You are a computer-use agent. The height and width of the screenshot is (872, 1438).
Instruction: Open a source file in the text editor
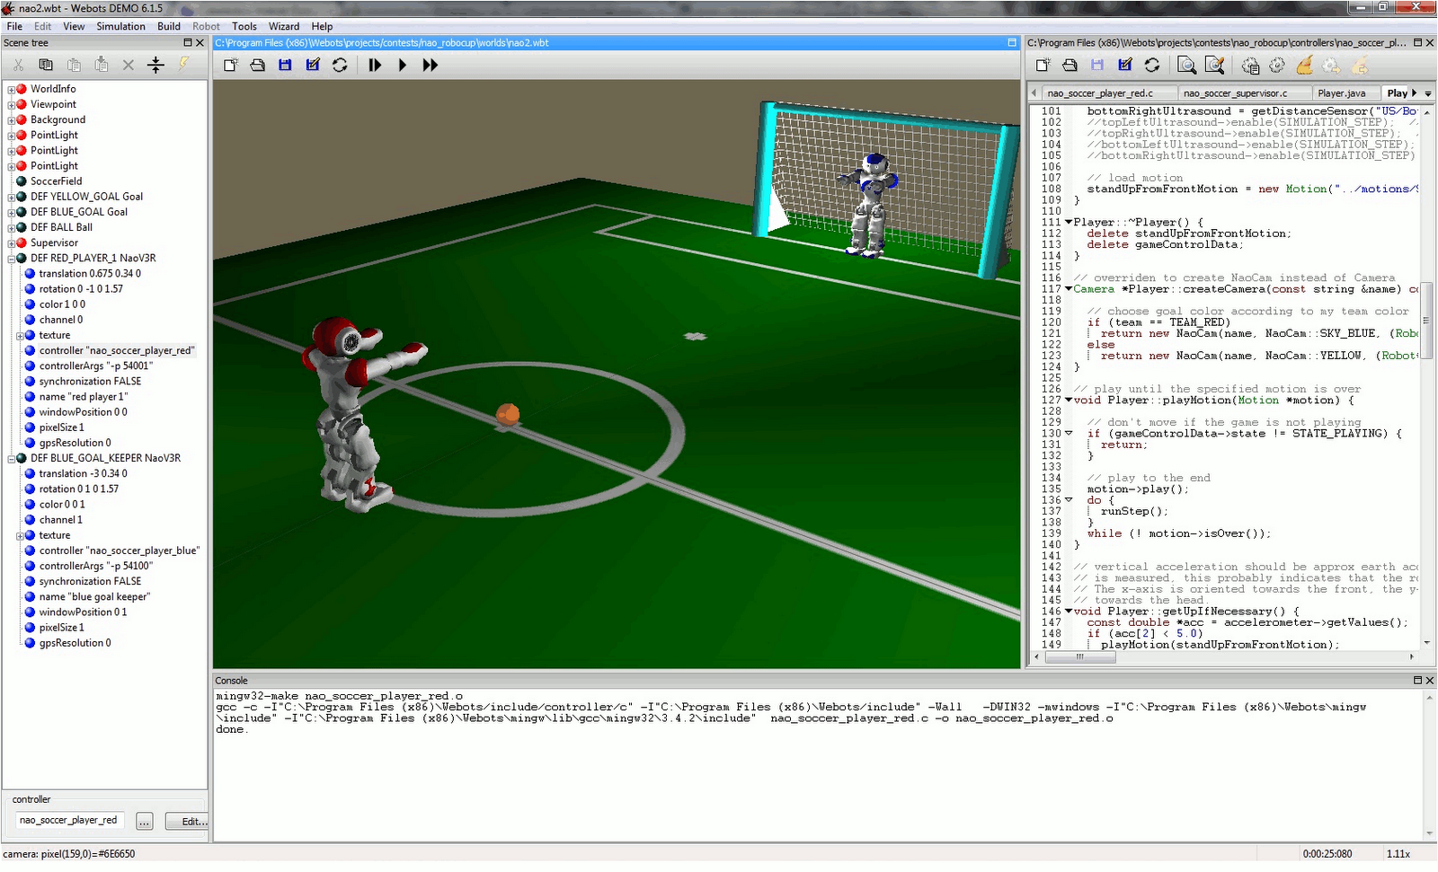pyautogui.click(x=1070, y=65)
